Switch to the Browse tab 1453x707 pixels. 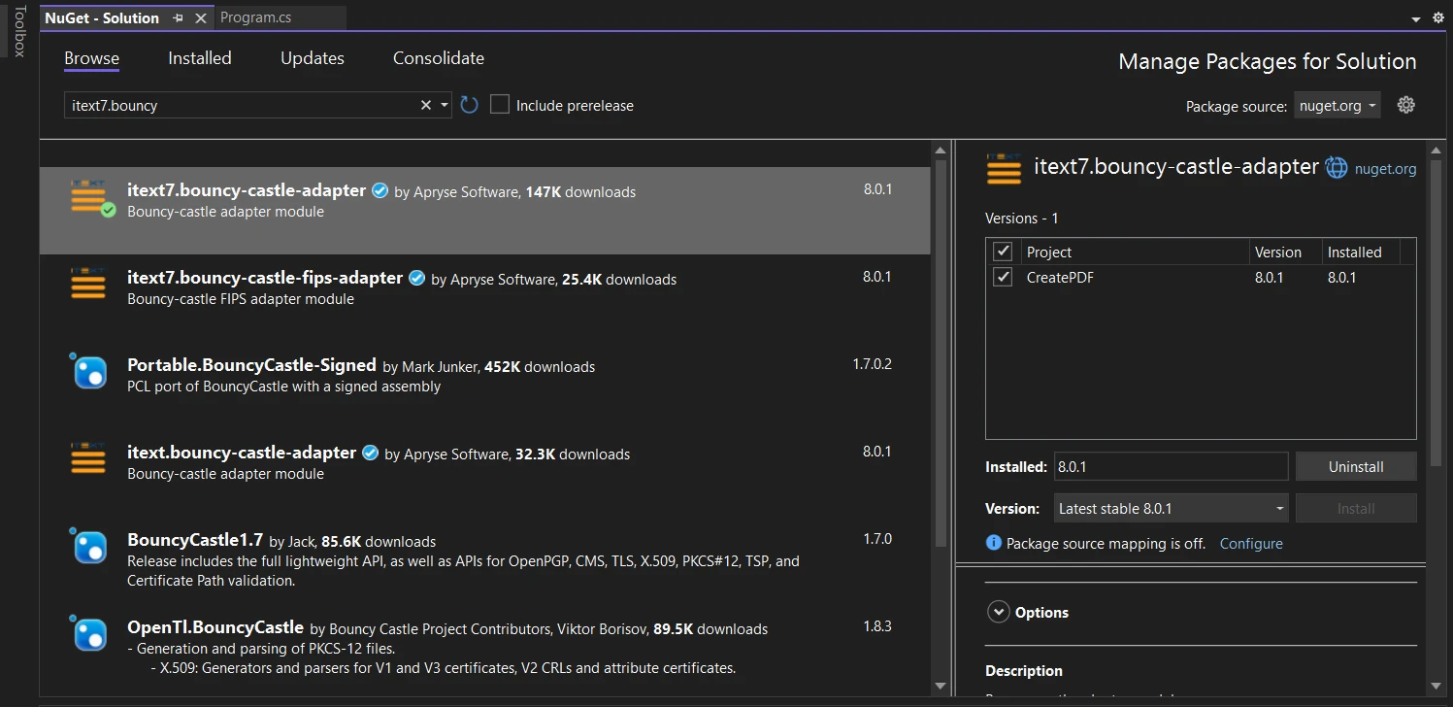point(91,58)
